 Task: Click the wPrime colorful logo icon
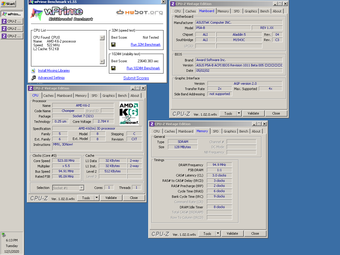coord(36,14)
